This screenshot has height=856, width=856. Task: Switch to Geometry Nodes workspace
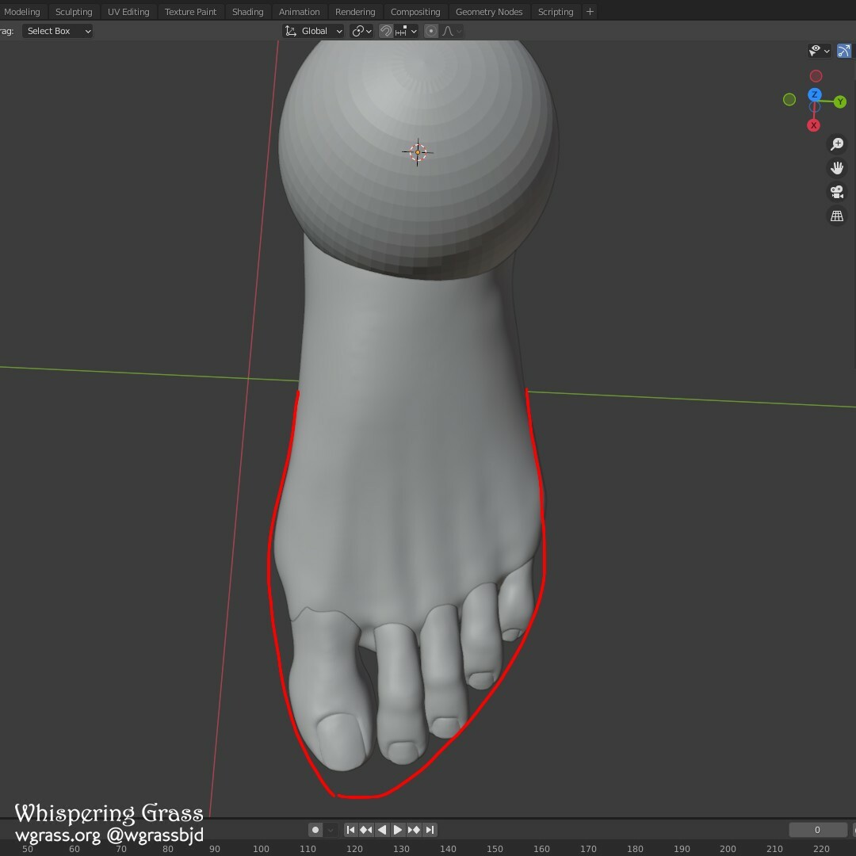(x=489, y=11)
